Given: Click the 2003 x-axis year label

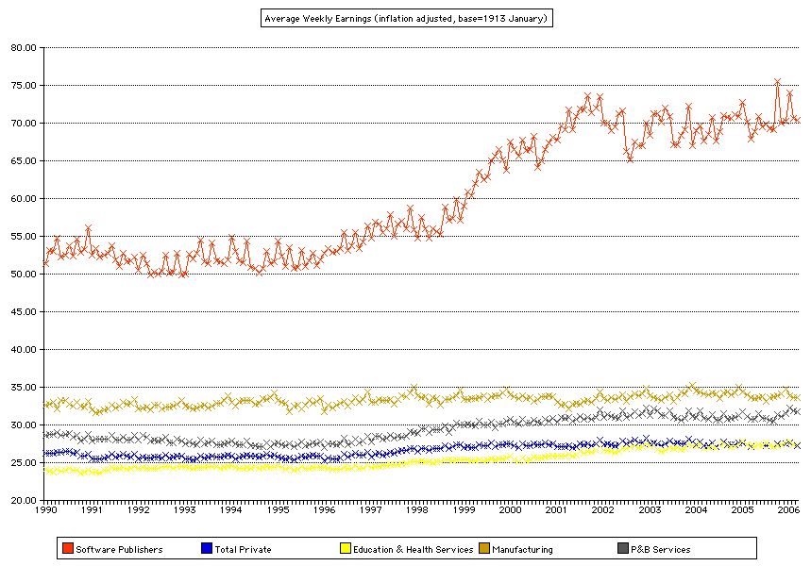Looking at the screenshot, I should (x=650, y=510).
